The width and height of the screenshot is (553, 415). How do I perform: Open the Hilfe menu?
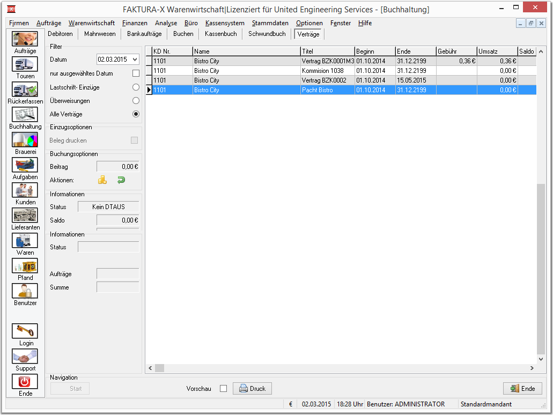tap(365, 23)
